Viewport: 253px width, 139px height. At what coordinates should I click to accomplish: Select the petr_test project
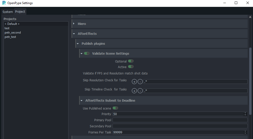click(x=36, y=37)
